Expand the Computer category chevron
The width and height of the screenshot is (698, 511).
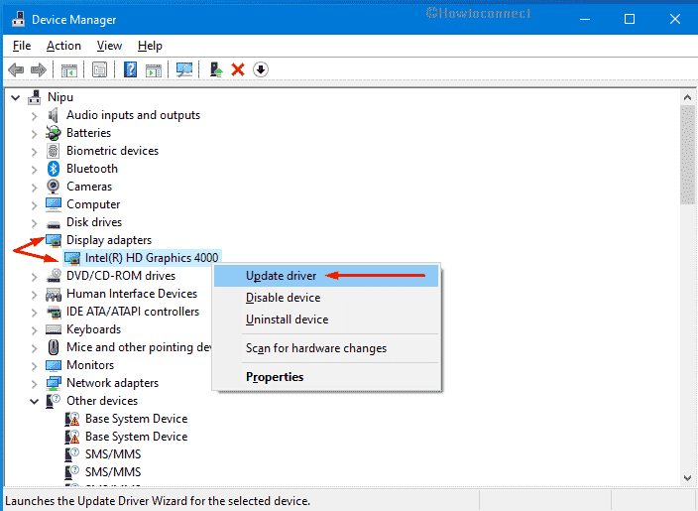click(35, 205)
